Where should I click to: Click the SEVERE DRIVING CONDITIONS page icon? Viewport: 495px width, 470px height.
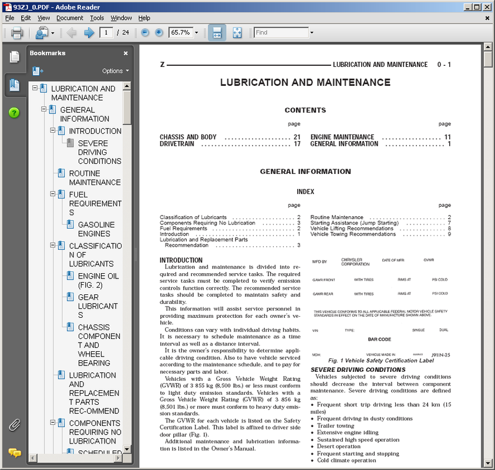point(70,143)
